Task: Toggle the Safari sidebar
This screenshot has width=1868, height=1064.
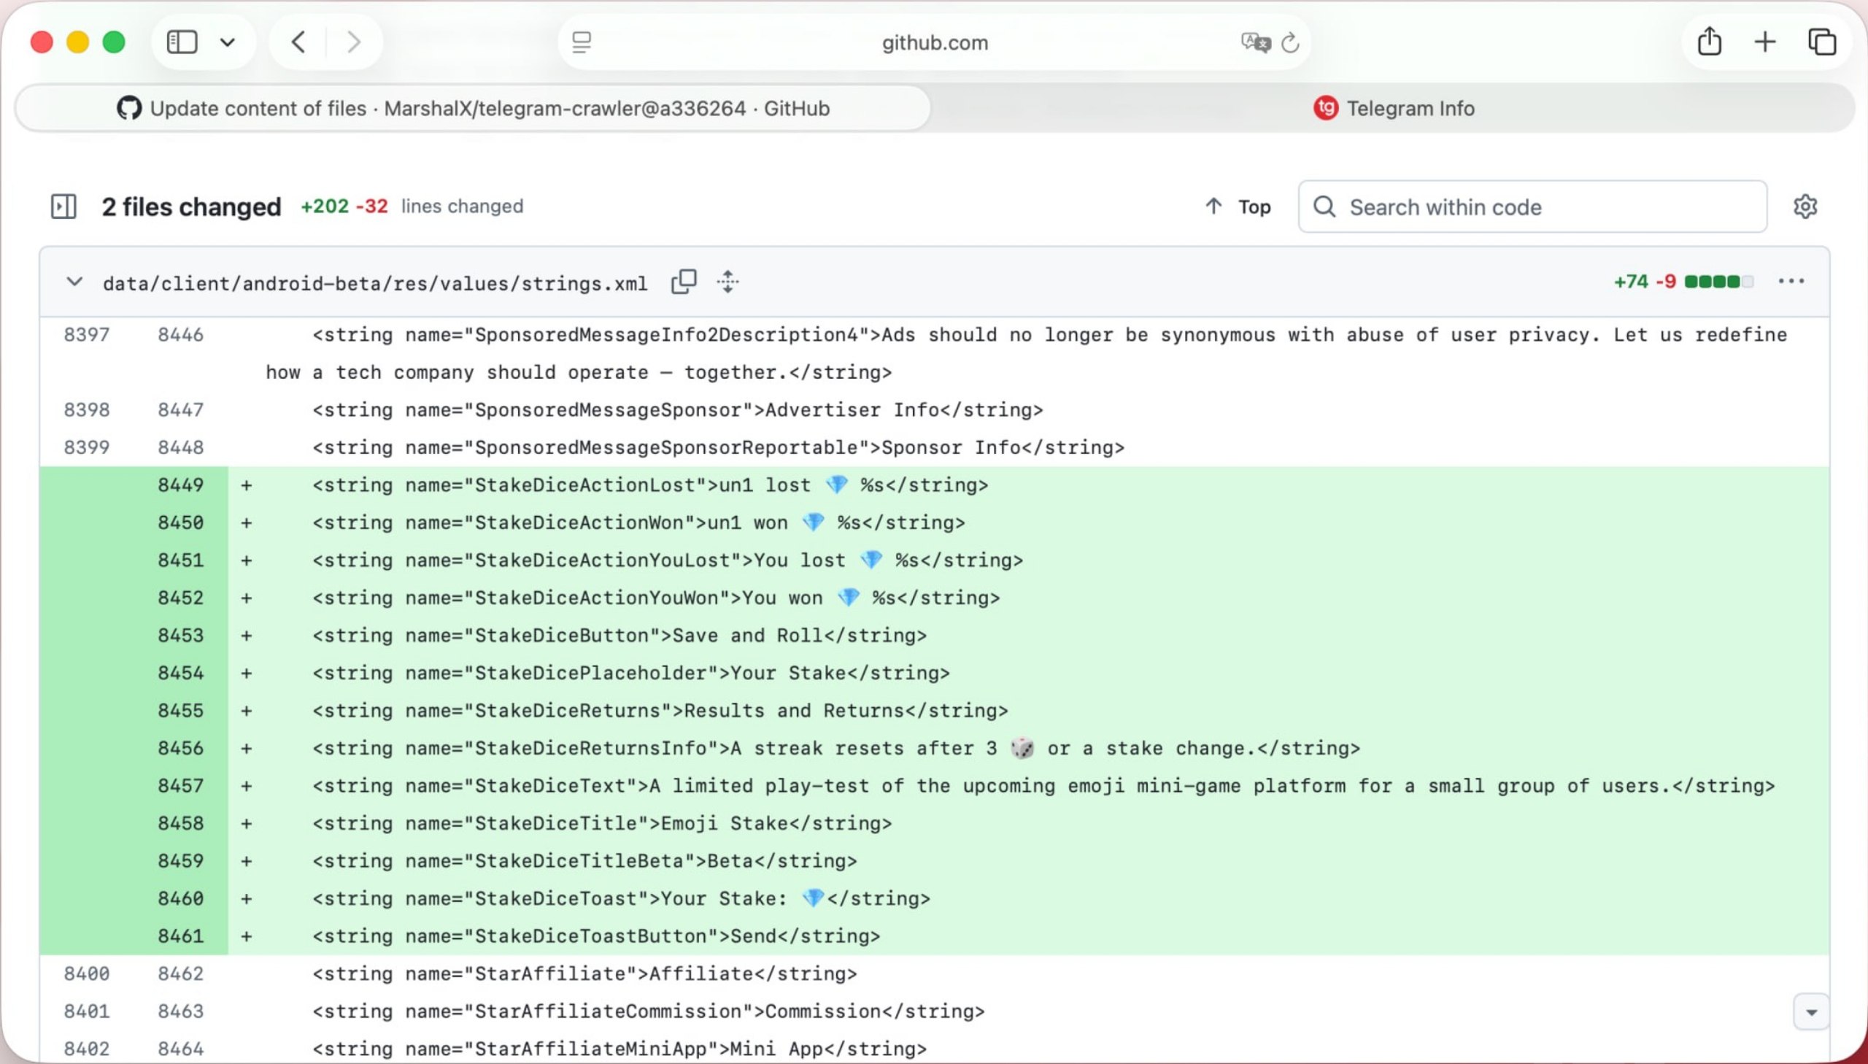Action: click(182, 42)
